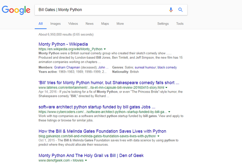The height and width of the screenshot is (163, 242).
Task: Click the www.latimes.com URL text
Action: (x=101, y=87)
